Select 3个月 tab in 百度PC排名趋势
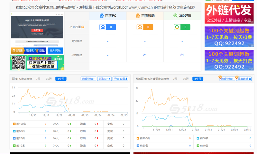Screen dimensions: 257x154 click(61, 79)
